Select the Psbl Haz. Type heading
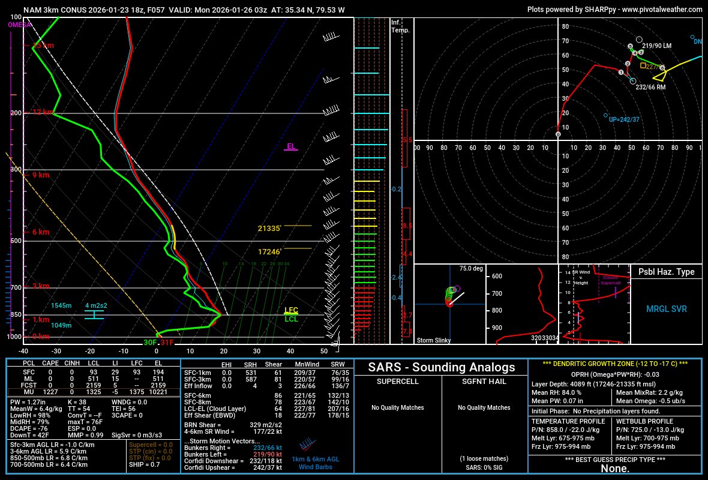The image size is (708, 480). click(x=666, y=272)
